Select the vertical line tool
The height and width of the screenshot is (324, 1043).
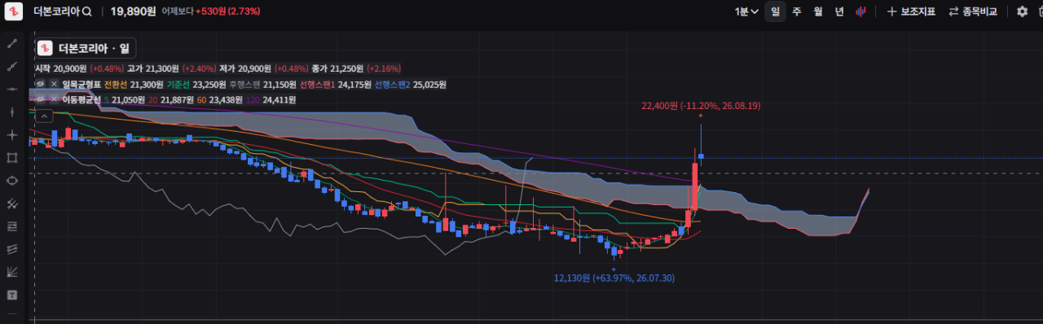tap(11, 112)
